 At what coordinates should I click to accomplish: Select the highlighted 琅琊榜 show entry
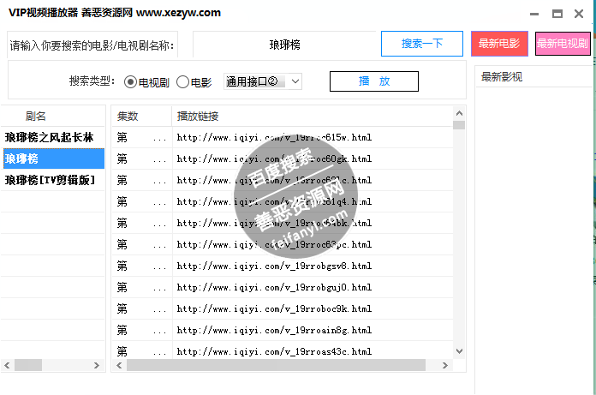[x=49, y=159]
